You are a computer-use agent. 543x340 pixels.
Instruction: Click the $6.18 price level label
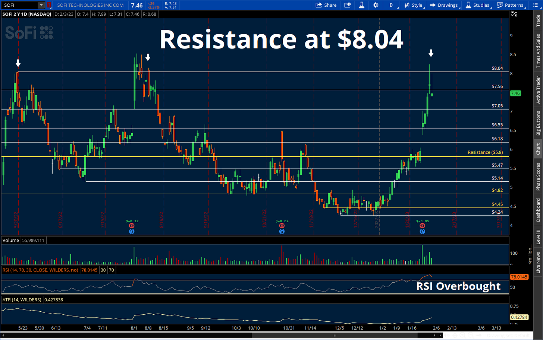pos(497,139)
